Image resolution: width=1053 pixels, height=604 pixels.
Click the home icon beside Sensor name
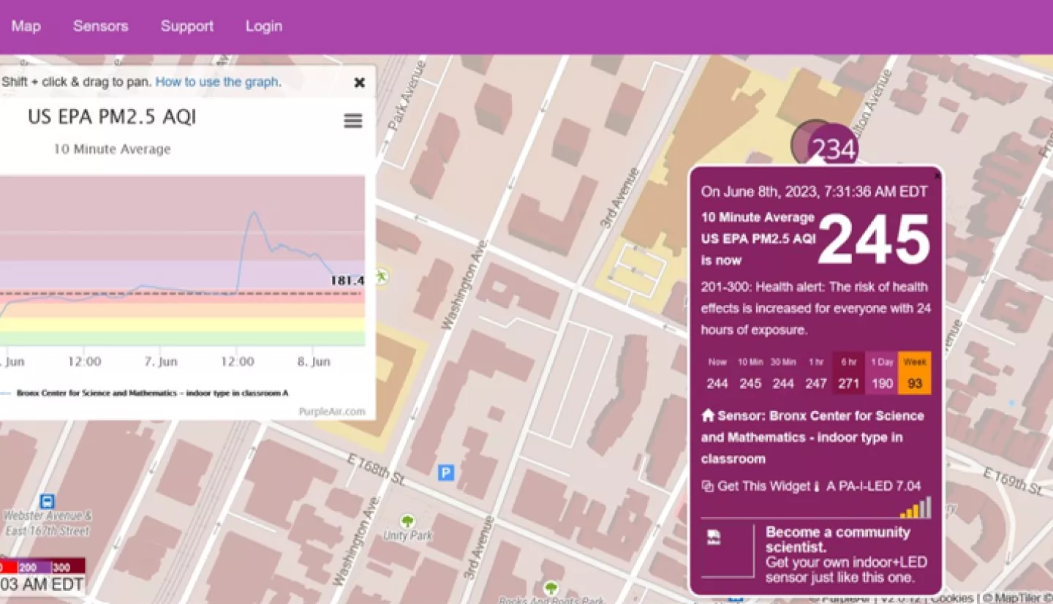coord(708,415)
